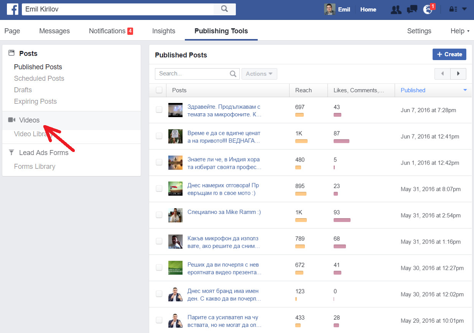
Task: Click the Reach column header
Action: click(x=308, y=90)
